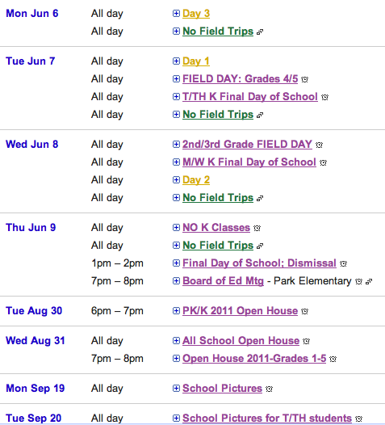Expand the Board of Ed Mtg entry

(x=176, y=281)
